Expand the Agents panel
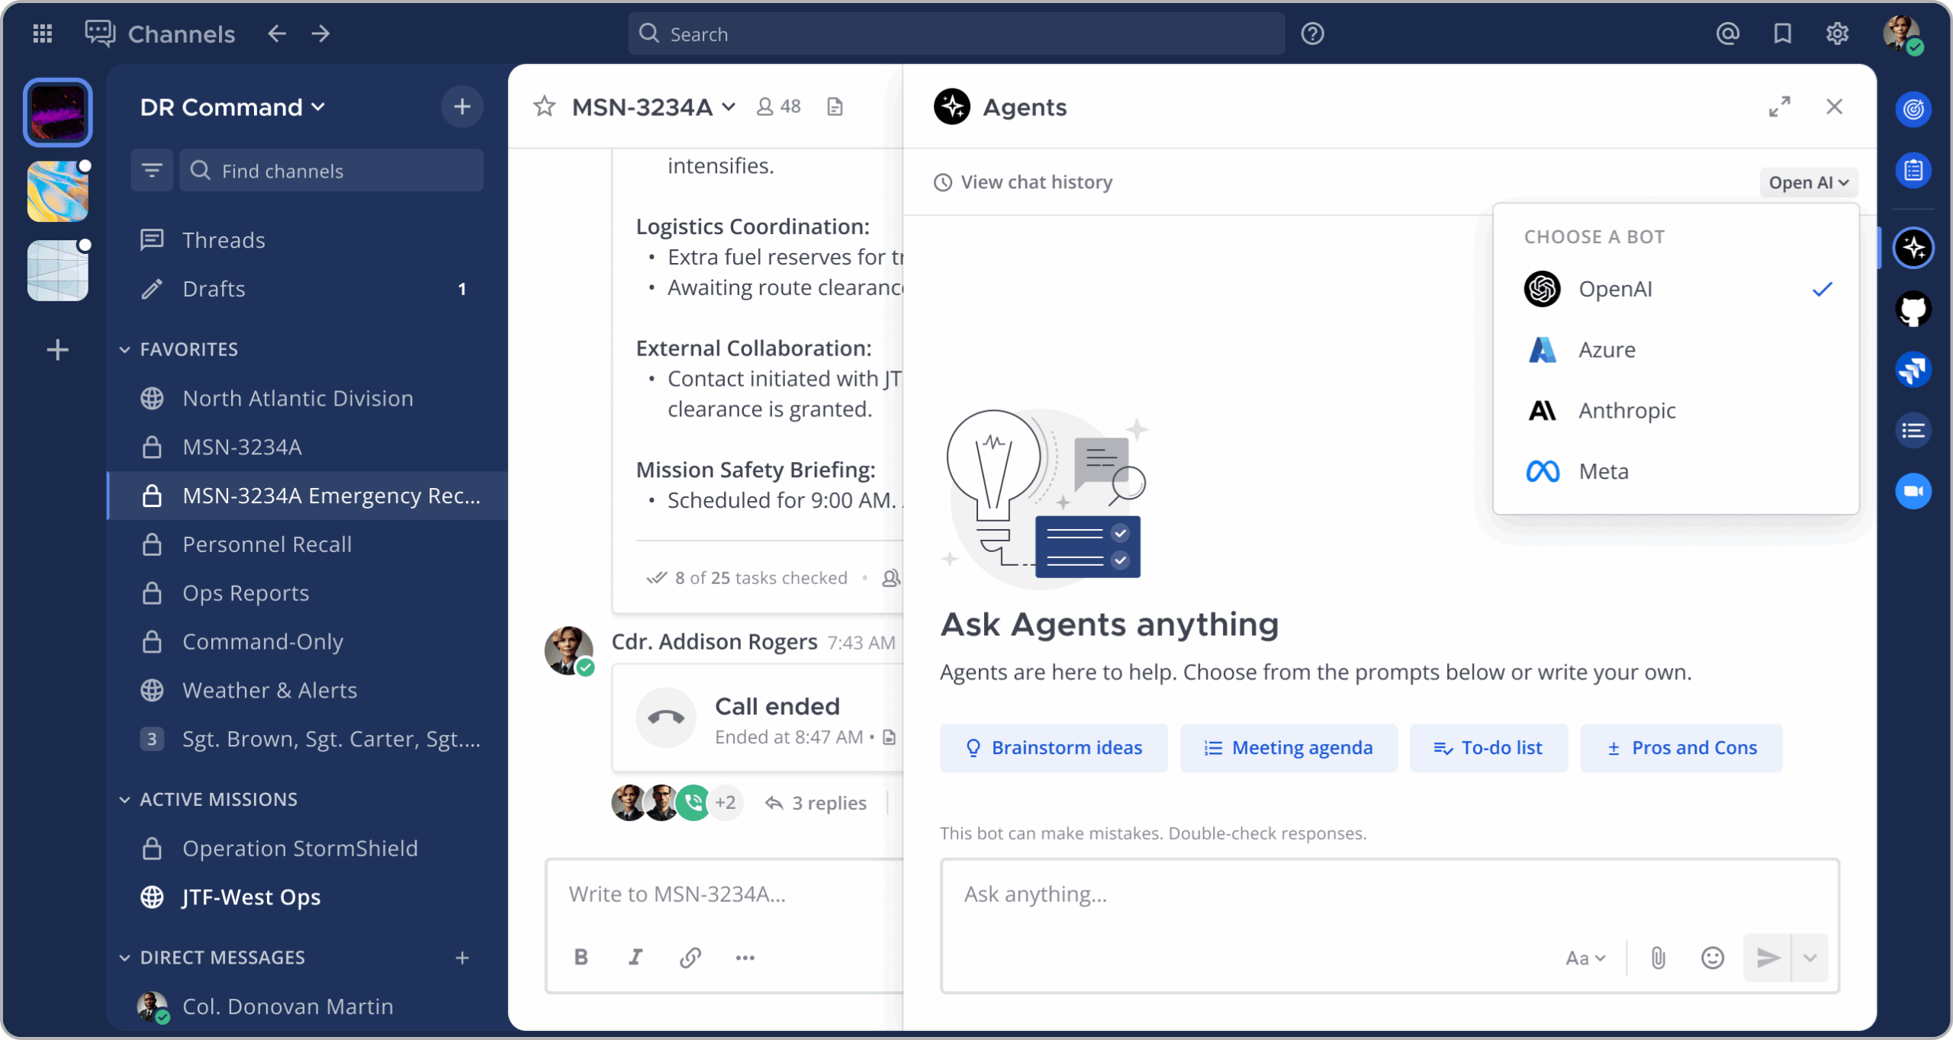Screen dimensions: 1953x1040 tap(1780, 107)
